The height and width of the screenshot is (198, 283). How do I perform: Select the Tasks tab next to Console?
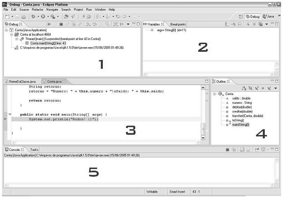pyautogui.click(x=34, y=150)
